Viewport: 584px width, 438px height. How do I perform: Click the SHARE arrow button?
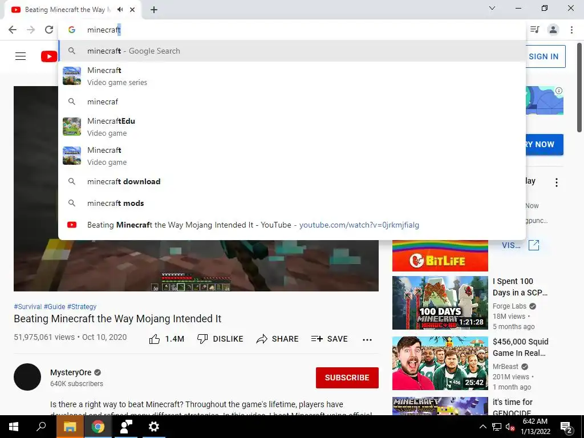(x=278, y=339)
